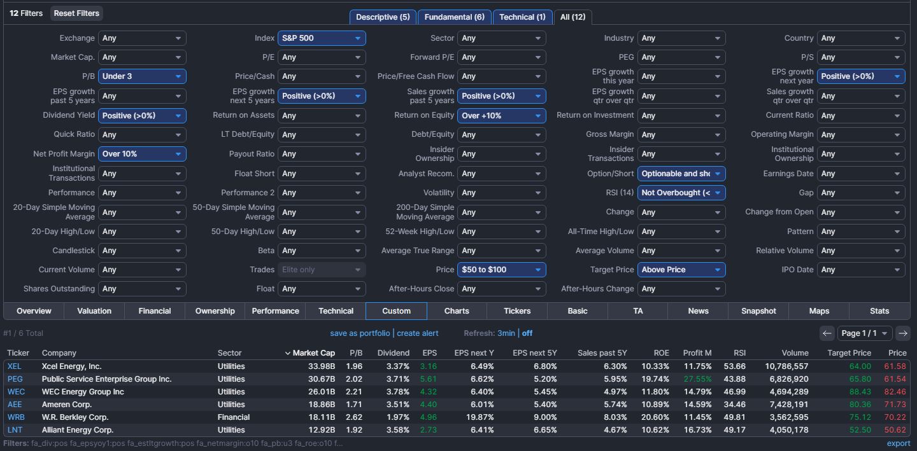Turn refresh off
This screenshot has width=917, height=451.
click(x=527, y=333)
